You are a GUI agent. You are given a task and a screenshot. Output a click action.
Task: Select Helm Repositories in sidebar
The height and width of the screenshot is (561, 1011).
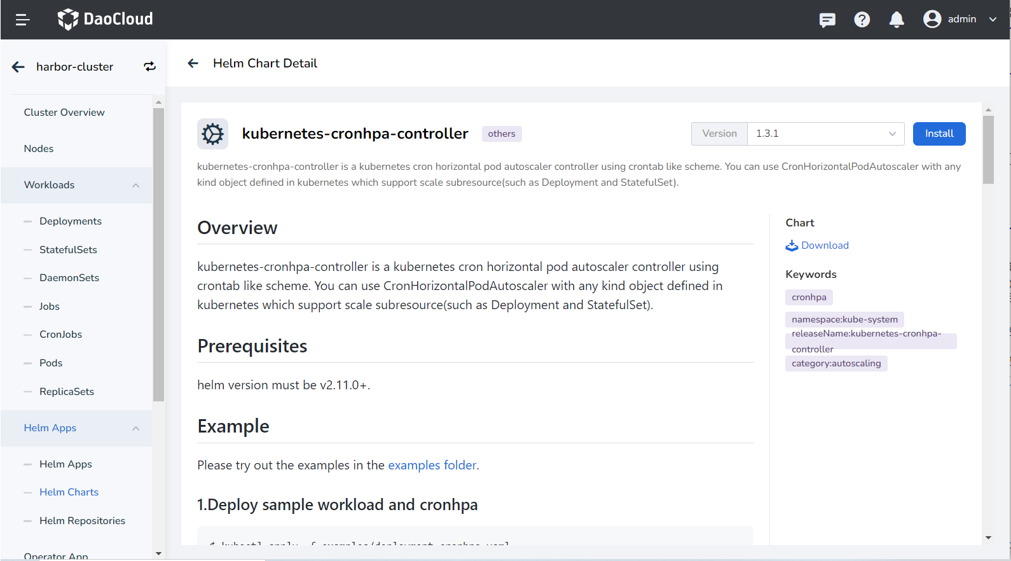point(82,521)
